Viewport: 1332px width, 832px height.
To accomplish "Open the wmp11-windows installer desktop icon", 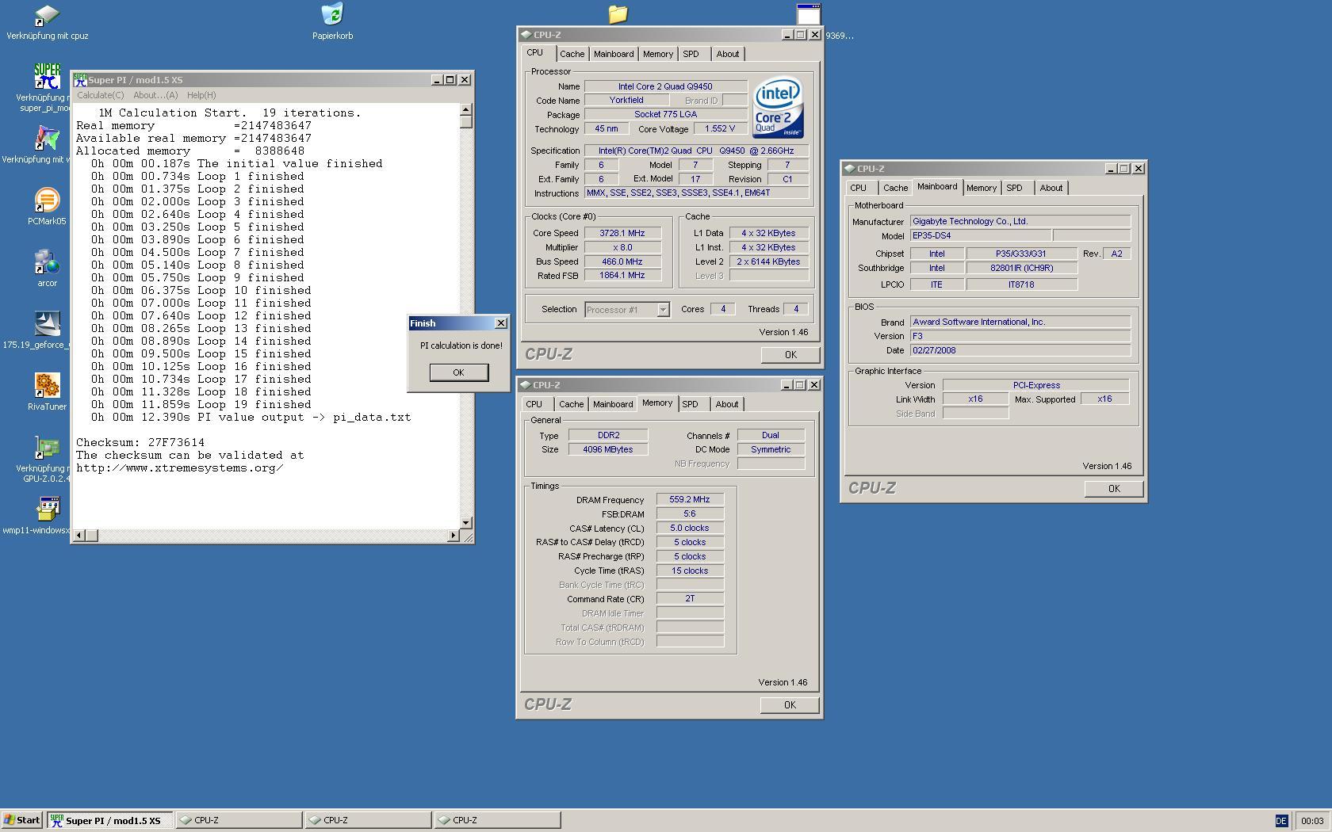I will (47, 510).
